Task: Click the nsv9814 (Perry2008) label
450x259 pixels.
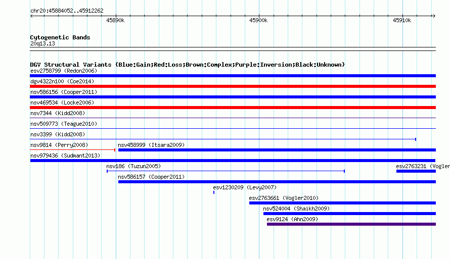Action: [x=59, y=145]
